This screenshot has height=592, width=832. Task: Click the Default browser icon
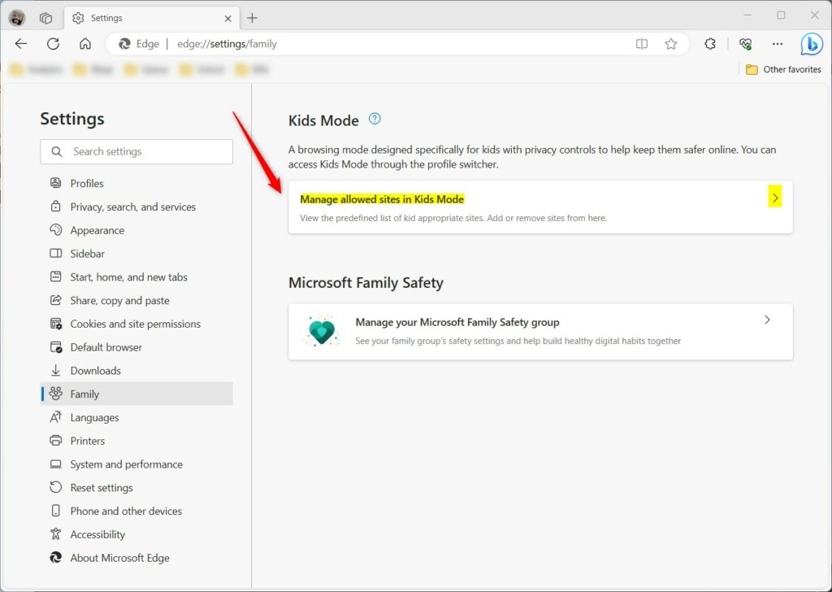click(x=56, y=346)
